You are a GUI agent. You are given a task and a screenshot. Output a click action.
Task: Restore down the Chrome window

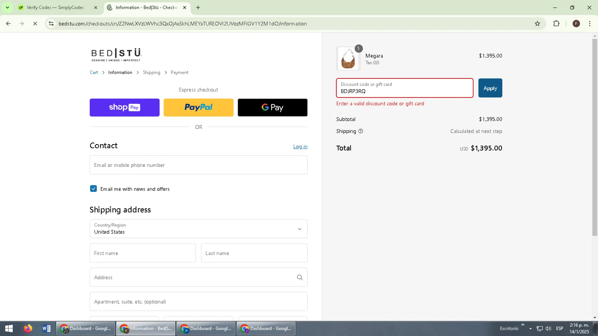point(572,8)
